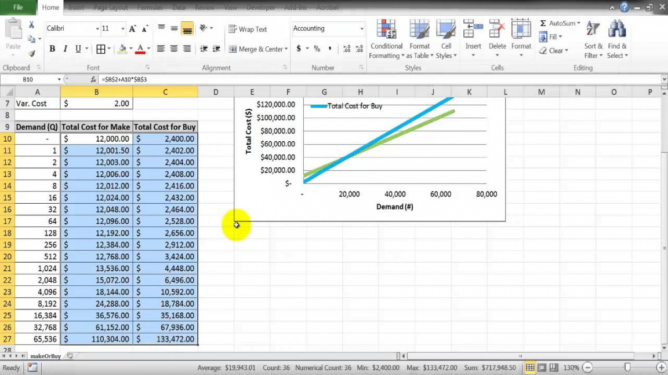Open the File tab
Image resolution: width=668 pixels, height=375 pixels.
pyautogui.click(x=18, y=7)
